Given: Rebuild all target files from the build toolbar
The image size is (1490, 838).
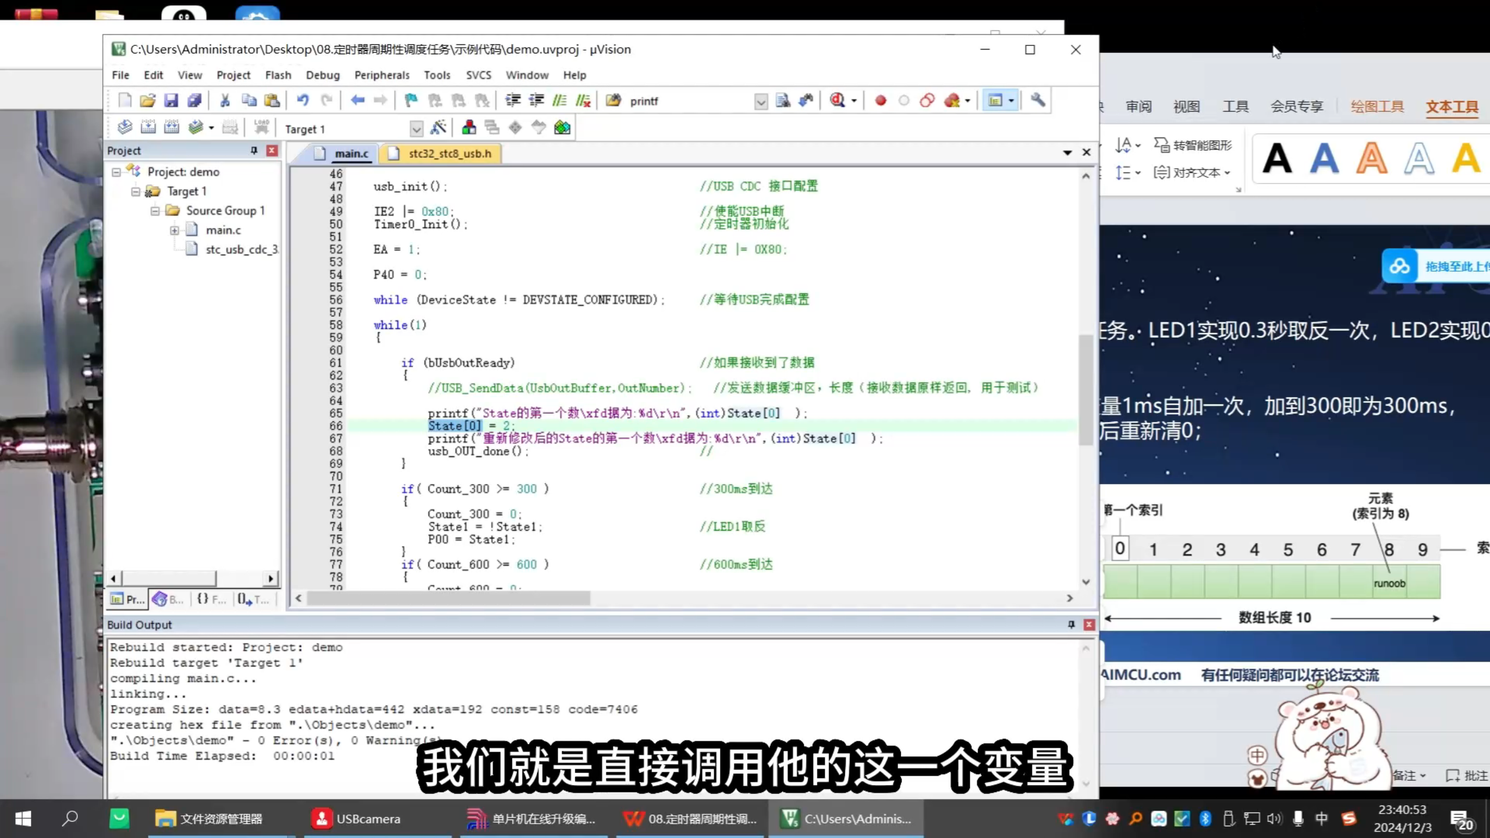Looking at the screenshot, I should 172,127.
